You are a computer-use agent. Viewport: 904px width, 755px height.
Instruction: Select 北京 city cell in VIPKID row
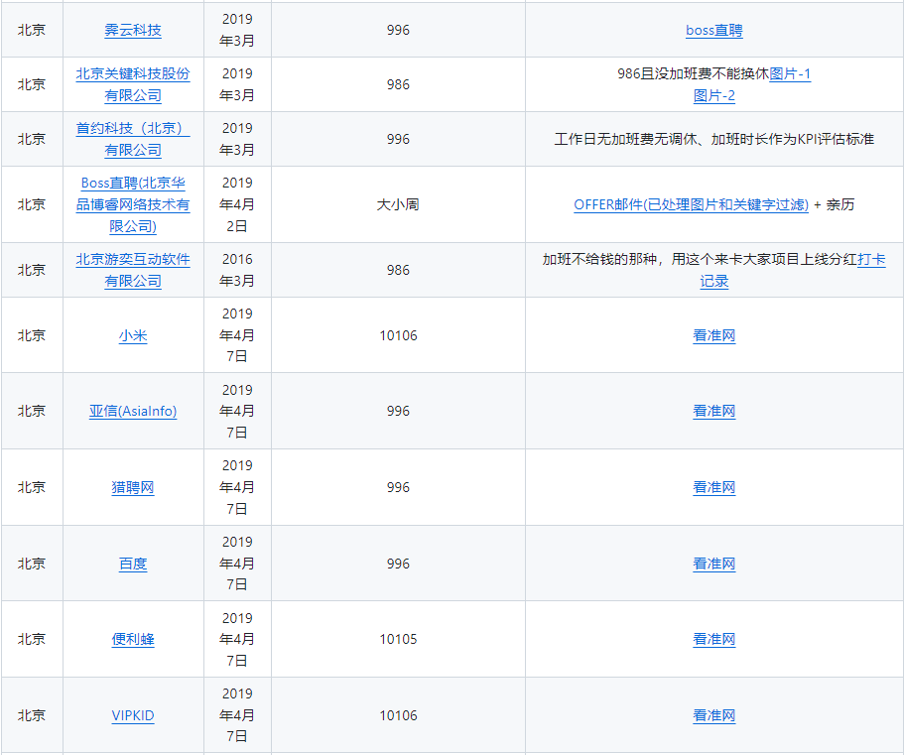(31, 715)
